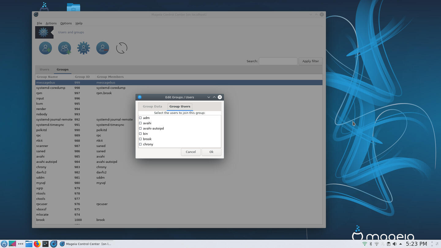441x248 pixels.
Task: Click the Refresh circular arrows icon
Action: pyautogui.click(x=122, y=48)
